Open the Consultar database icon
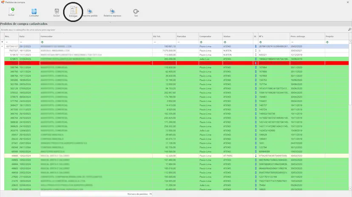Image resolution: width=352 pixels, height=197 pixels. pyautogui.click(x=34, y=11)
